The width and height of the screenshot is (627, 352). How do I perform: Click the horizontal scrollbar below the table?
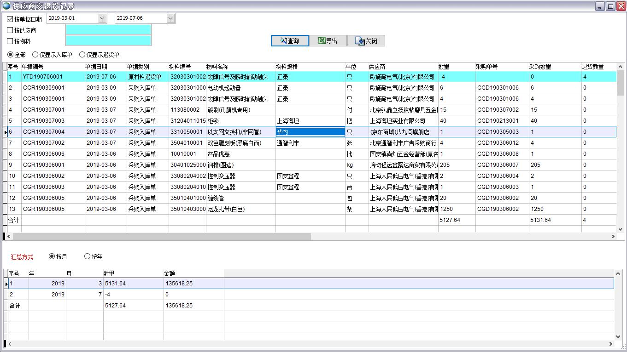coord(161,236)
